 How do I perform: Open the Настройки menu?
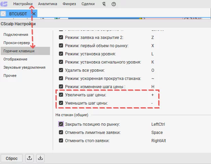[x=23, y=4]
